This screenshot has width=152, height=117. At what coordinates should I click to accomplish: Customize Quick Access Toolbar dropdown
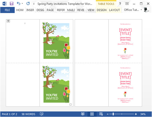click(x=34, y=4)
